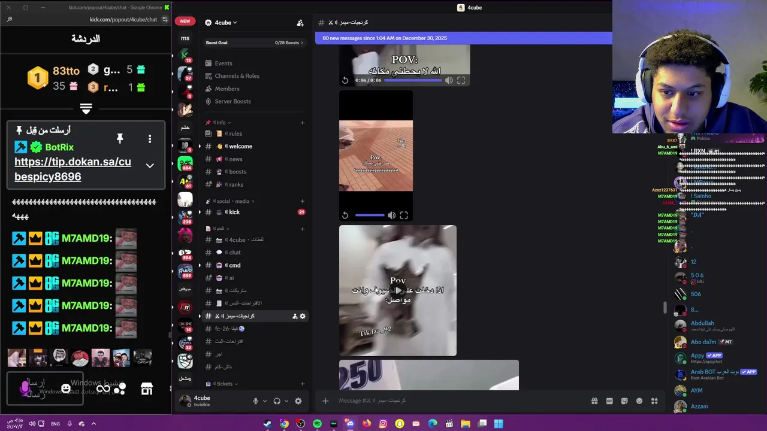Open the Windows Start button
The image size is (767, 431).
(x=499, y=424)
